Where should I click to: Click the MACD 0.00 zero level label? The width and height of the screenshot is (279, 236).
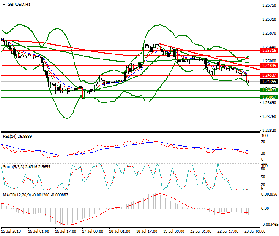coord(265,209)
